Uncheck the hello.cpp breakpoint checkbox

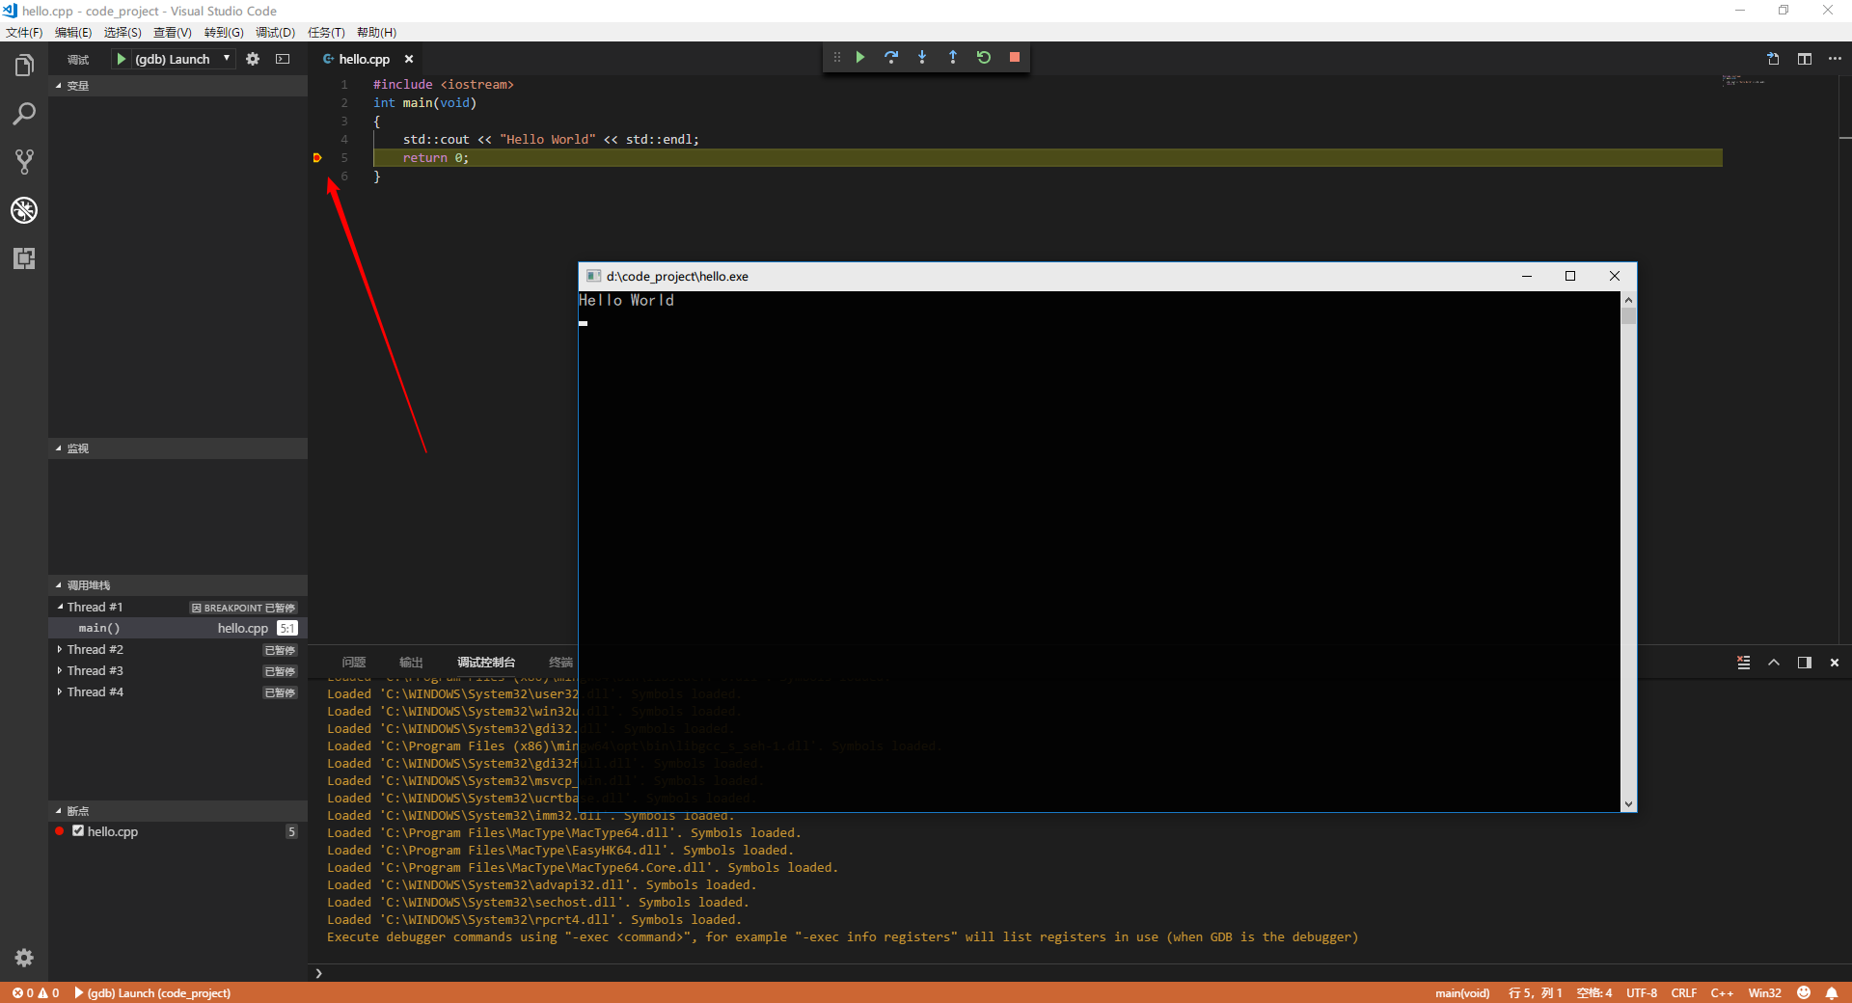point(78,831)
